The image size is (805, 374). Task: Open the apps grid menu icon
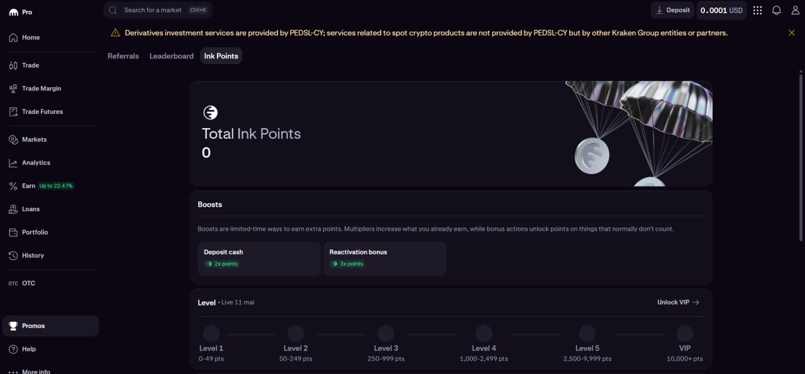coord(757,10)
